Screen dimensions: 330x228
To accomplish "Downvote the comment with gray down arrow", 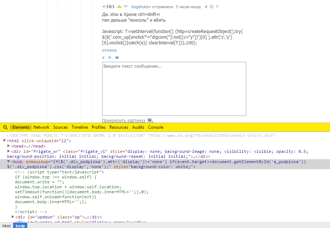I will pos(126,7).
